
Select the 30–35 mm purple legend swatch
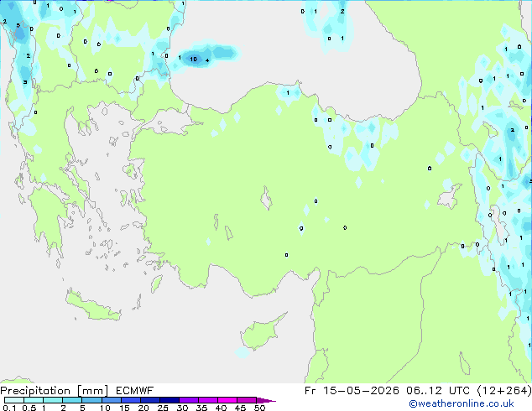click(x=189, y=400)
